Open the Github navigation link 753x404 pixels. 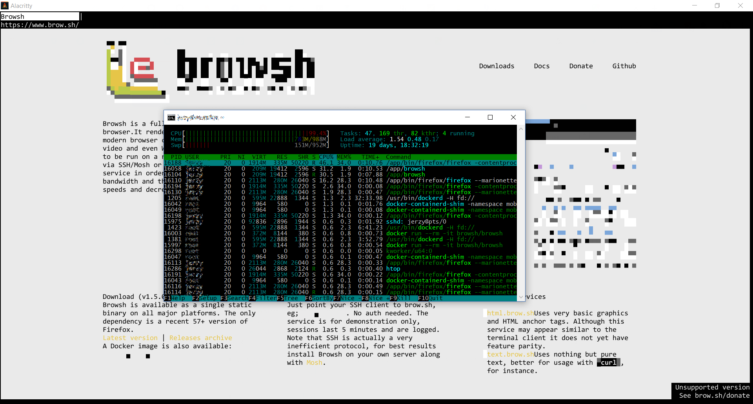(x=624, y=66)
